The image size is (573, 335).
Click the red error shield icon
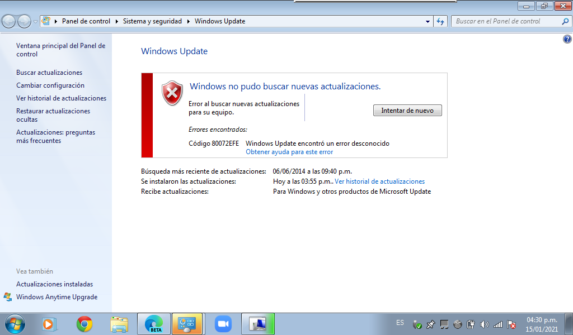click(172, 93)
